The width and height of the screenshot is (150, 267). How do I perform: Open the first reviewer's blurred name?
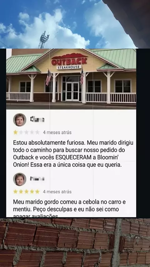(x=37, y=119)
